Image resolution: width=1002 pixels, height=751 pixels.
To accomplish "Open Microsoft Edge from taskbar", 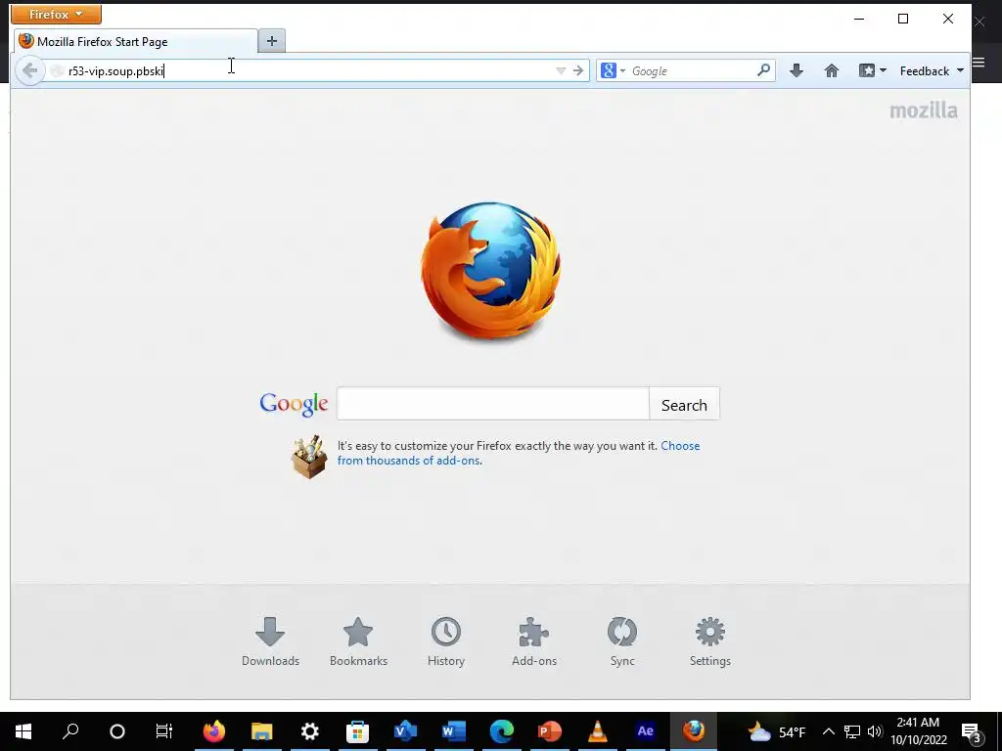I will coord(502,731).
